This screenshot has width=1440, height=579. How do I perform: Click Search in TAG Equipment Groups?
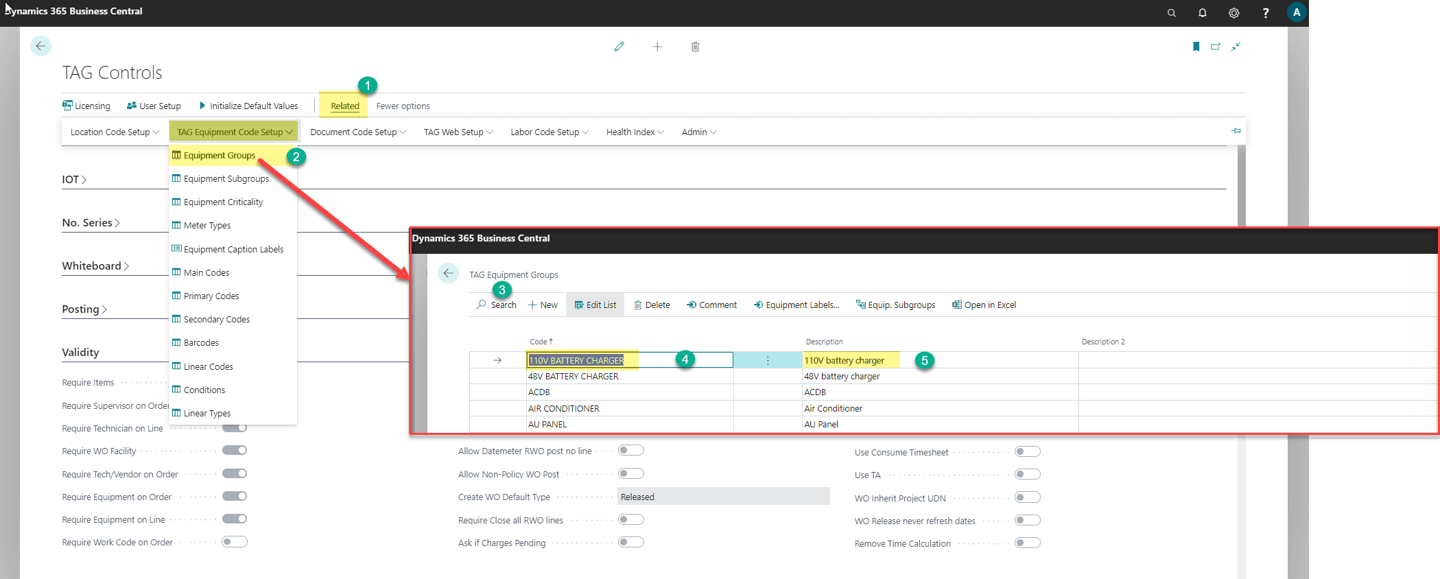[x=497, y=305]
